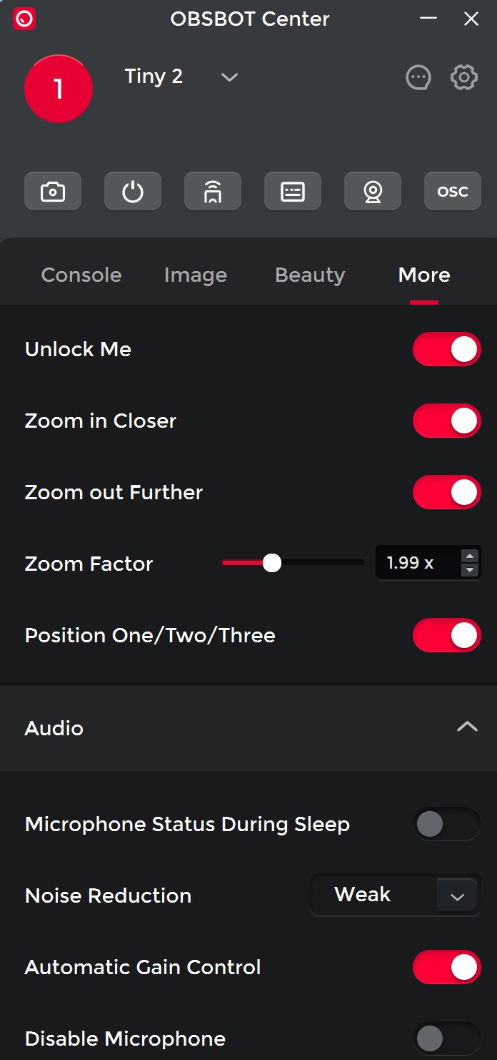Open the remote controller icon
Image resolution: width=497 pixels, height=1060 pixels.
click(x=213, y=192)
